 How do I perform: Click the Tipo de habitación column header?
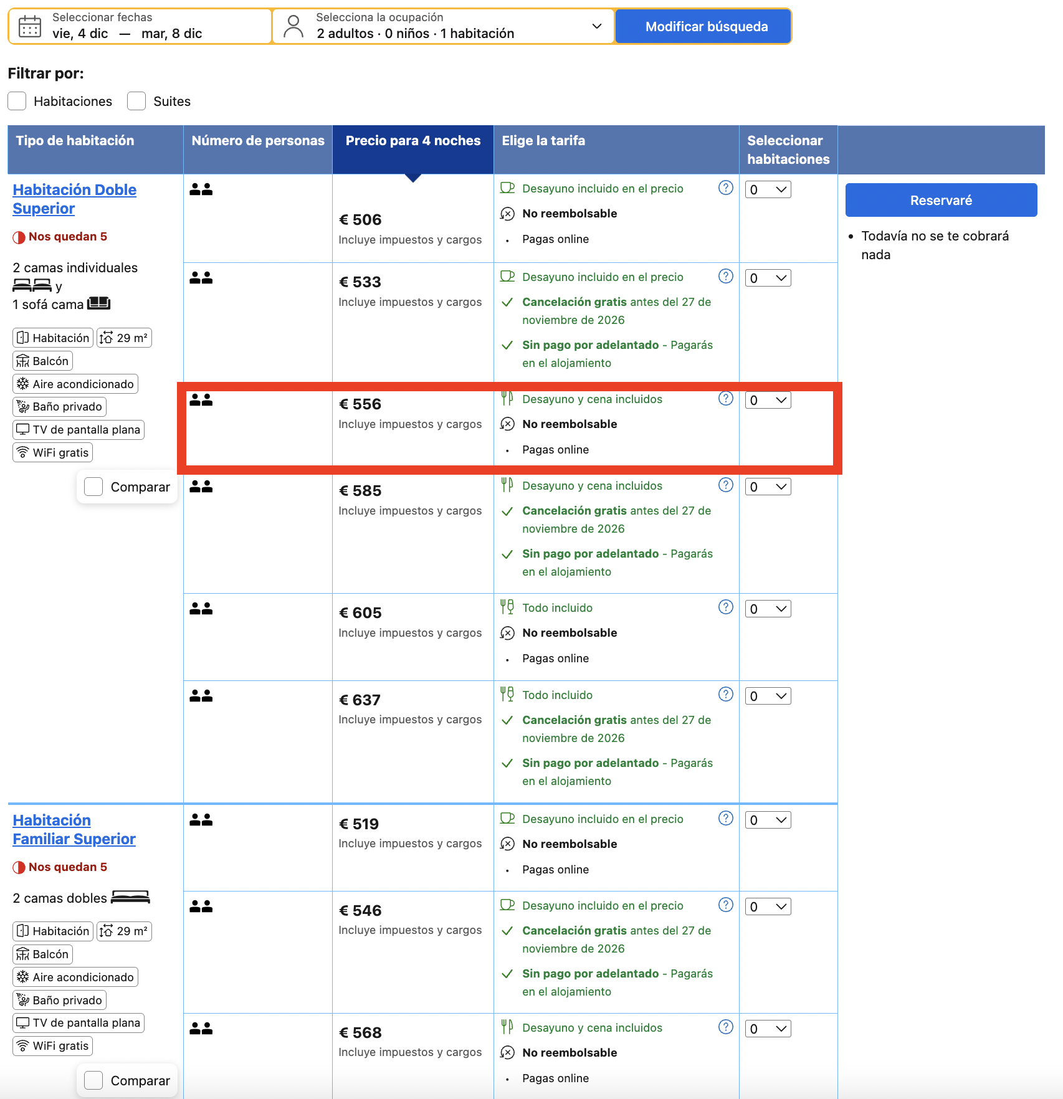click(95, 150)
